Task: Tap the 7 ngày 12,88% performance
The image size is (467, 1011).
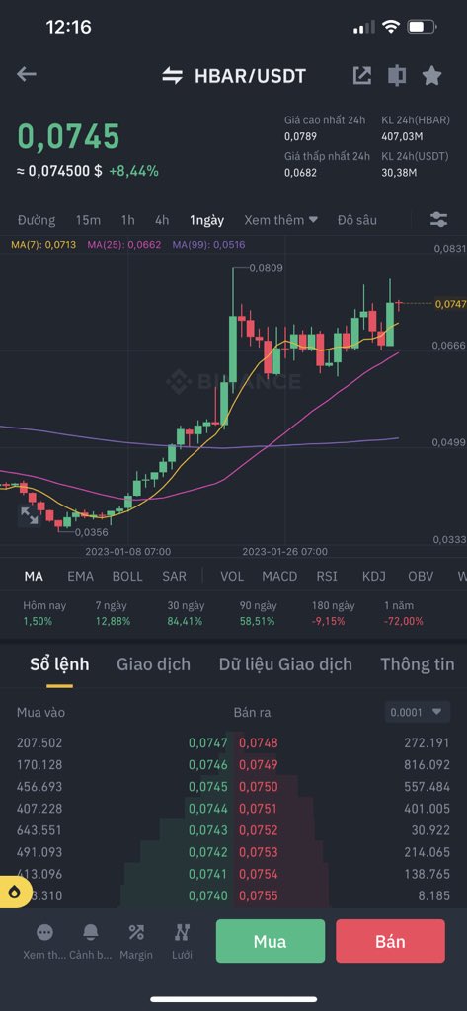Action: coord(113,613)
